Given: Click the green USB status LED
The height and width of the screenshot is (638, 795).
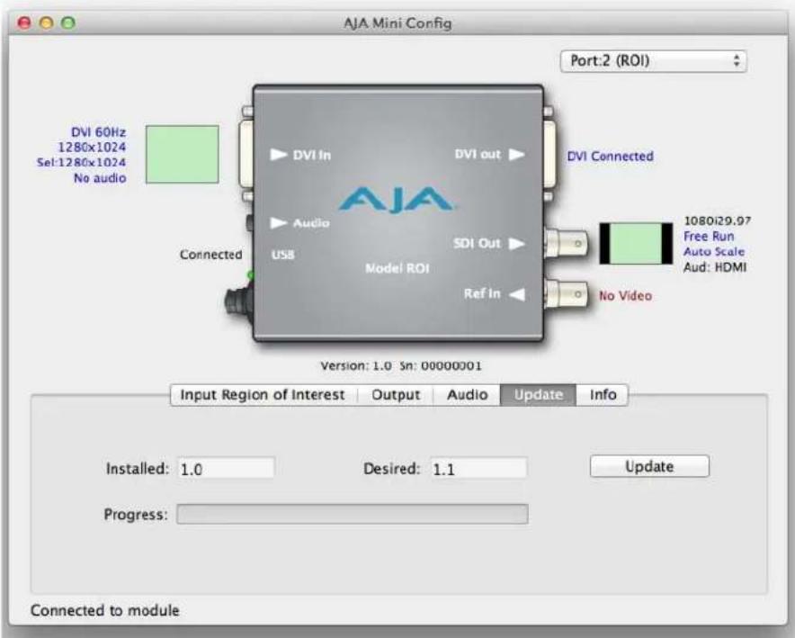Looking at the screenshot, I should point(250,275).
